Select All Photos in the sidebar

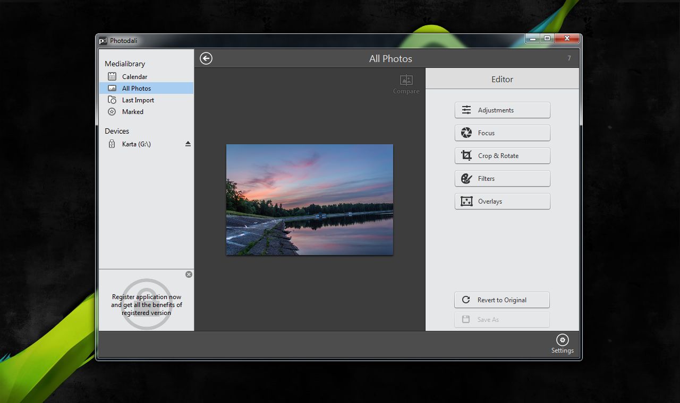click(146, 88)
